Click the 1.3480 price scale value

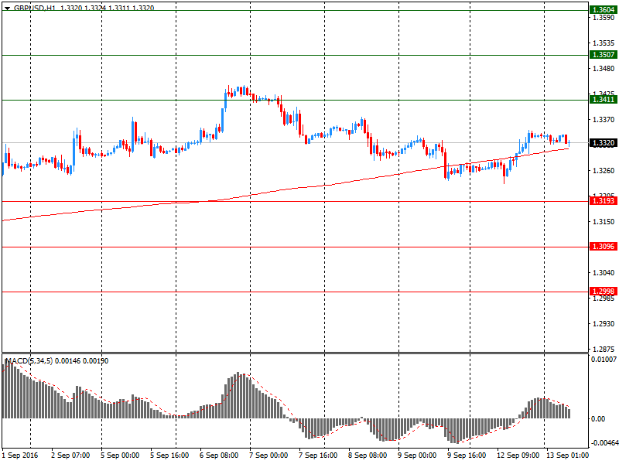[x=604, y=68]
